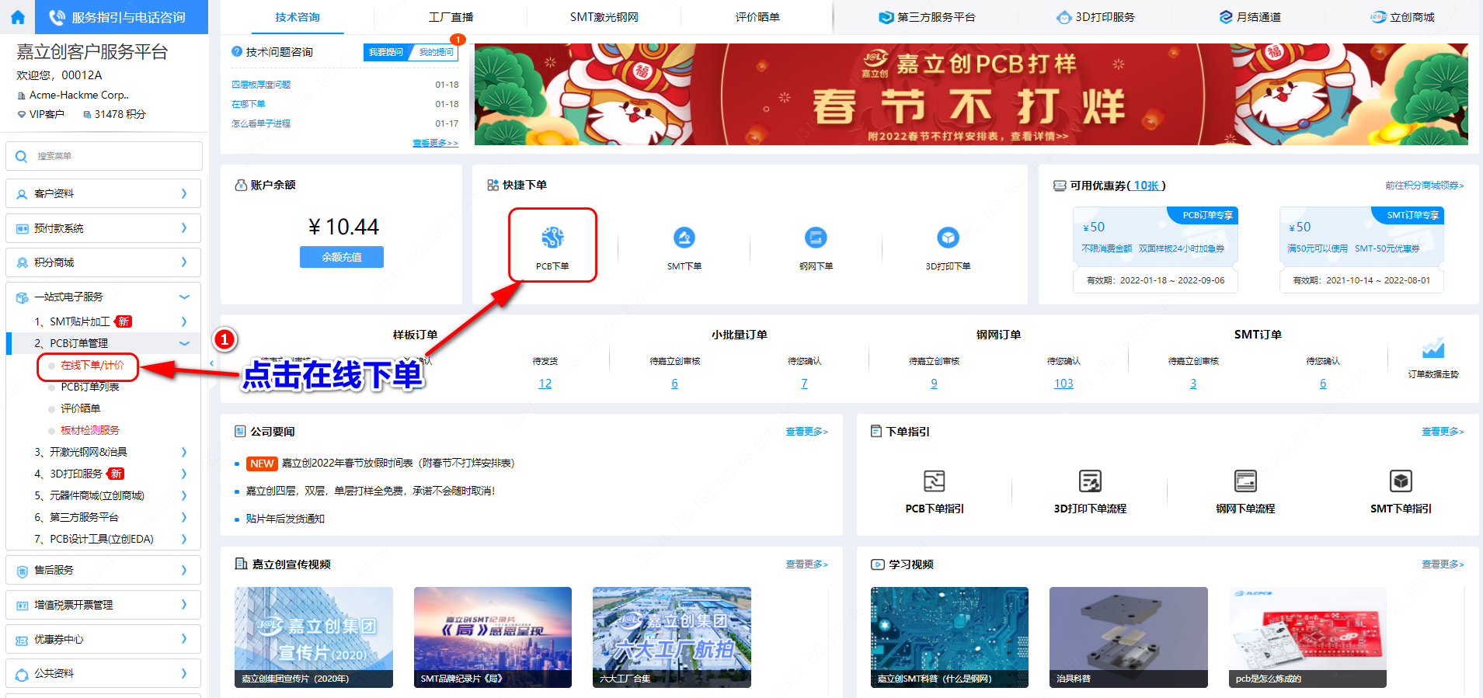Viewport: 1483px width, 698px height.
Task: Select the PCB订单专享 ¥50 coupon
Action: (x=1155, y=249)
